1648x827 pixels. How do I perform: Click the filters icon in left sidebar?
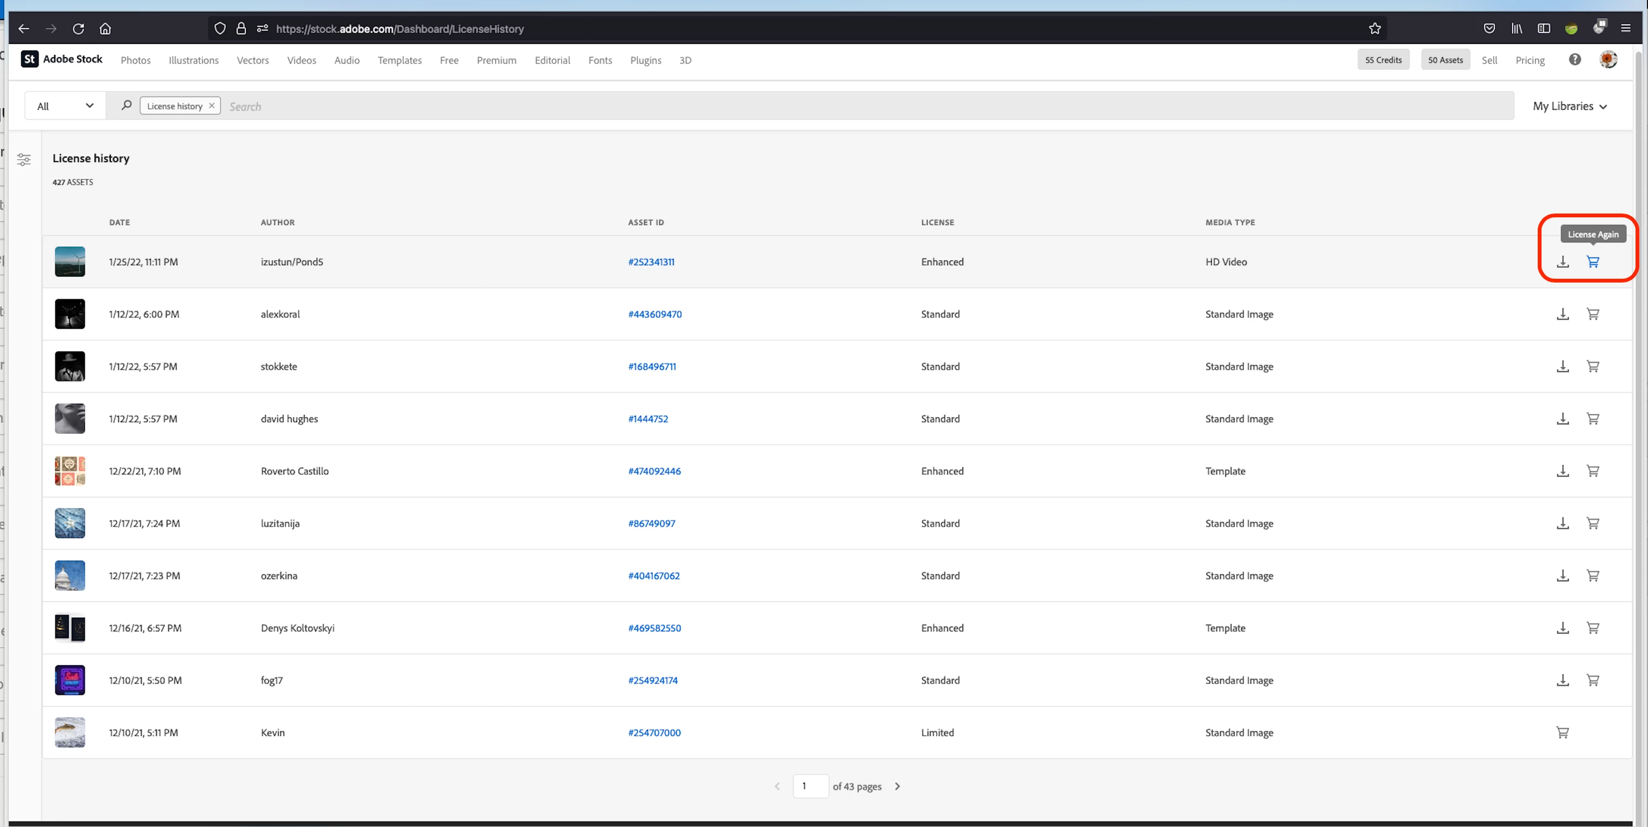coord(24,159)
